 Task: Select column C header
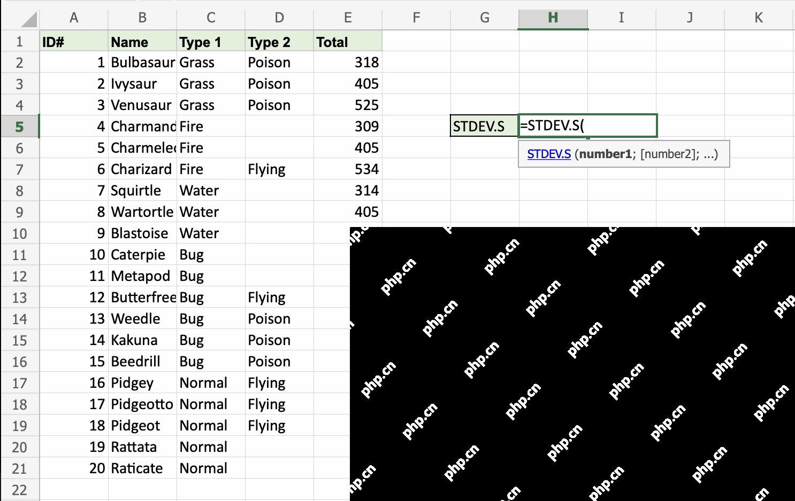pyautogui.click(x=211, y=18)
